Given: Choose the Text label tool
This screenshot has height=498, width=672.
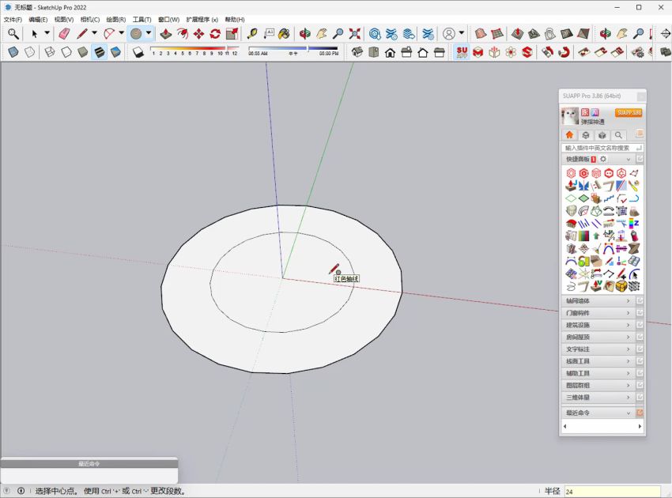Looking at the screenshot, I should coord(269,33).
